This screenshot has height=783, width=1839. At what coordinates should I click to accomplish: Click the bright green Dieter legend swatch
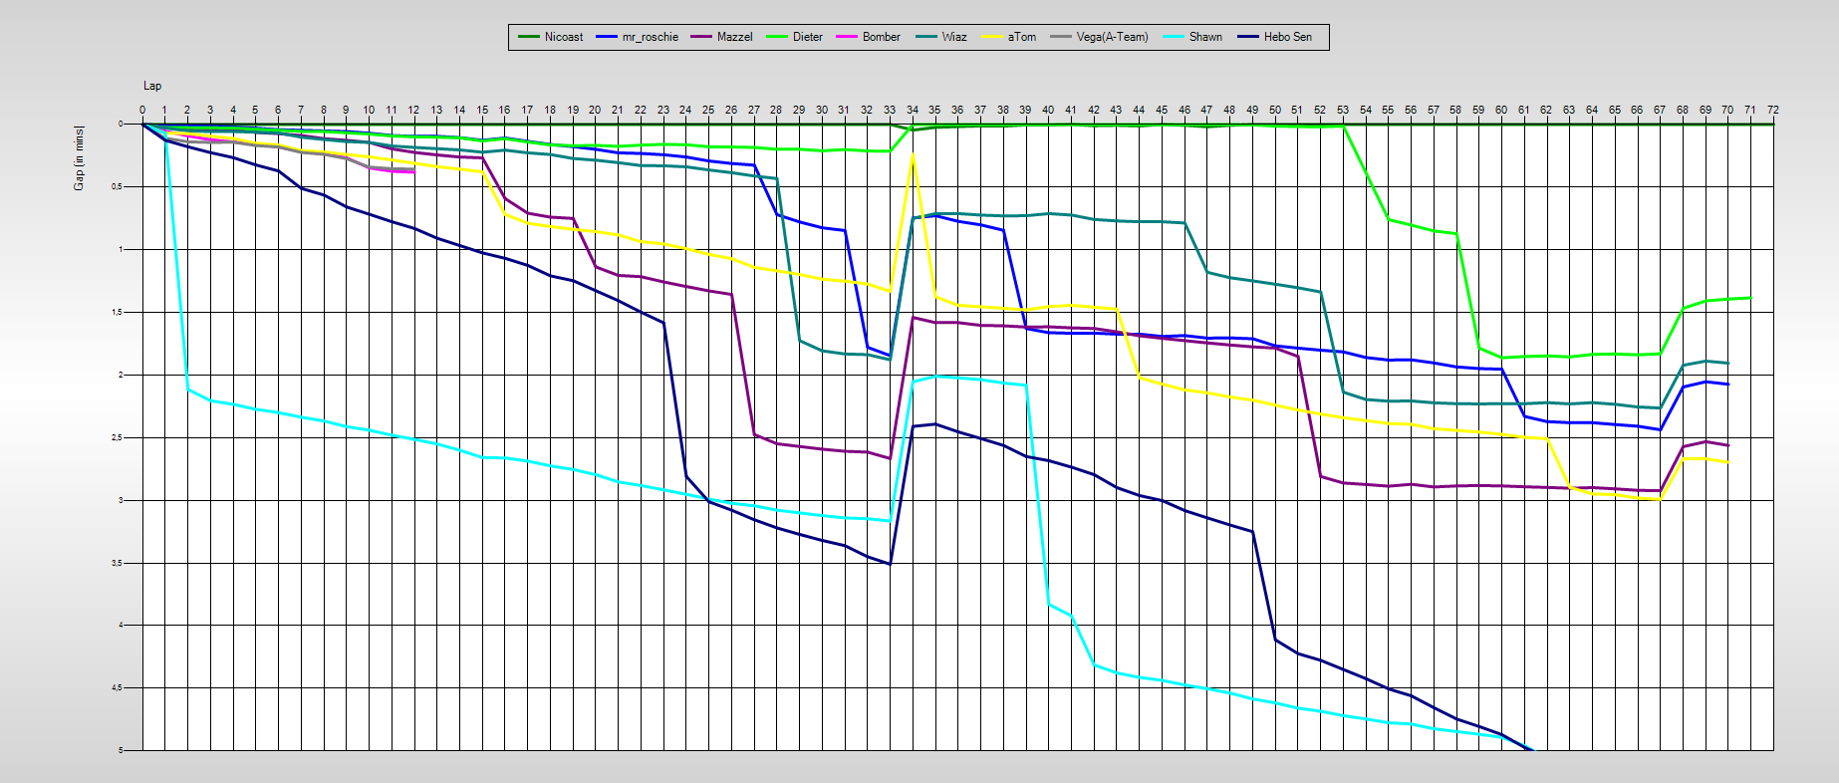point(777,37)
